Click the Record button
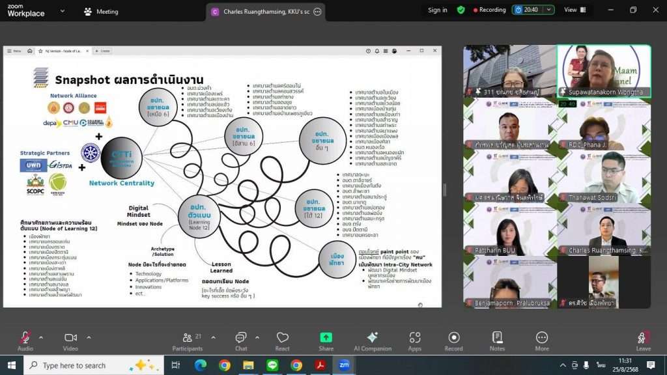The height and width of the screenshot is (375, 667). tap(453, 341)
